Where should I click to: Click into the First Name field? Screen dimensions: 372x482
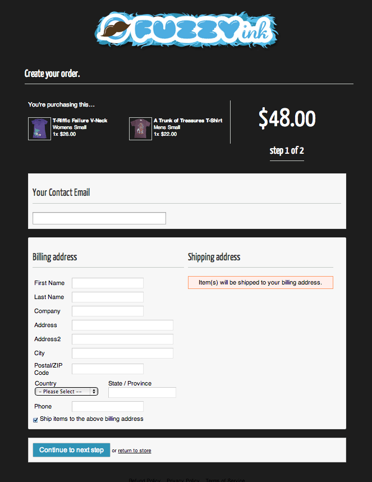click(108, 283)
